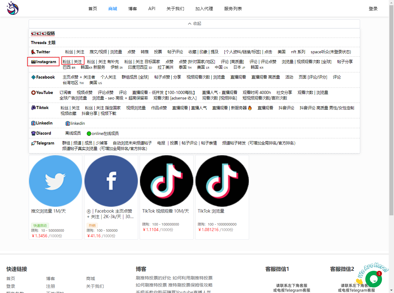Collapse the category panel with 收起
Screen dimensions: 394x293
coord(194,24)
